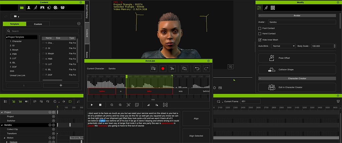Click the Content panel search field
Image resolution: width=342 pixels, height=143 pixels.
pos(42,31)
